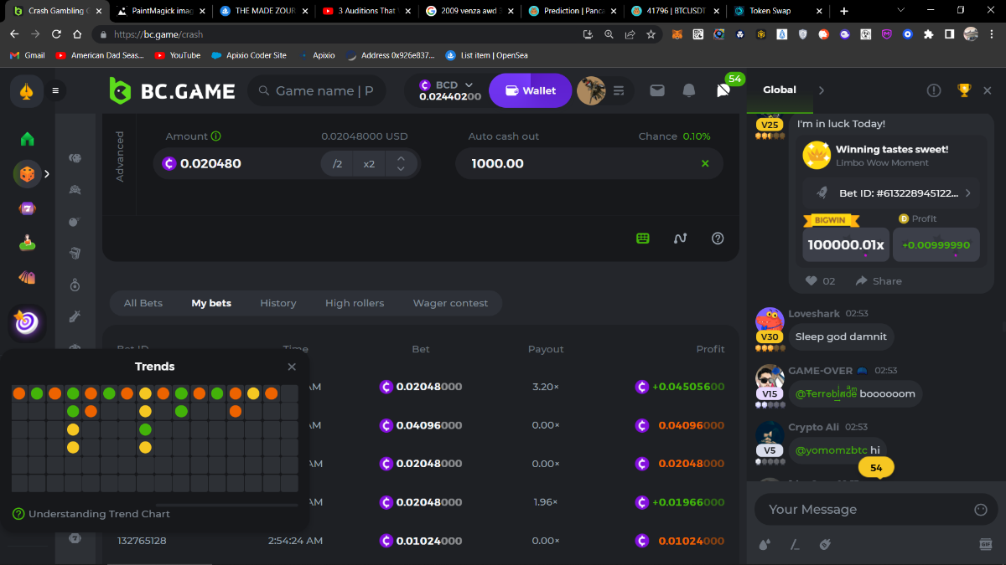Image resolution: width=1006 pixels, height=565 pixels.
Task: Expand the BCD currency dropdown
Action: coord(469,85)
